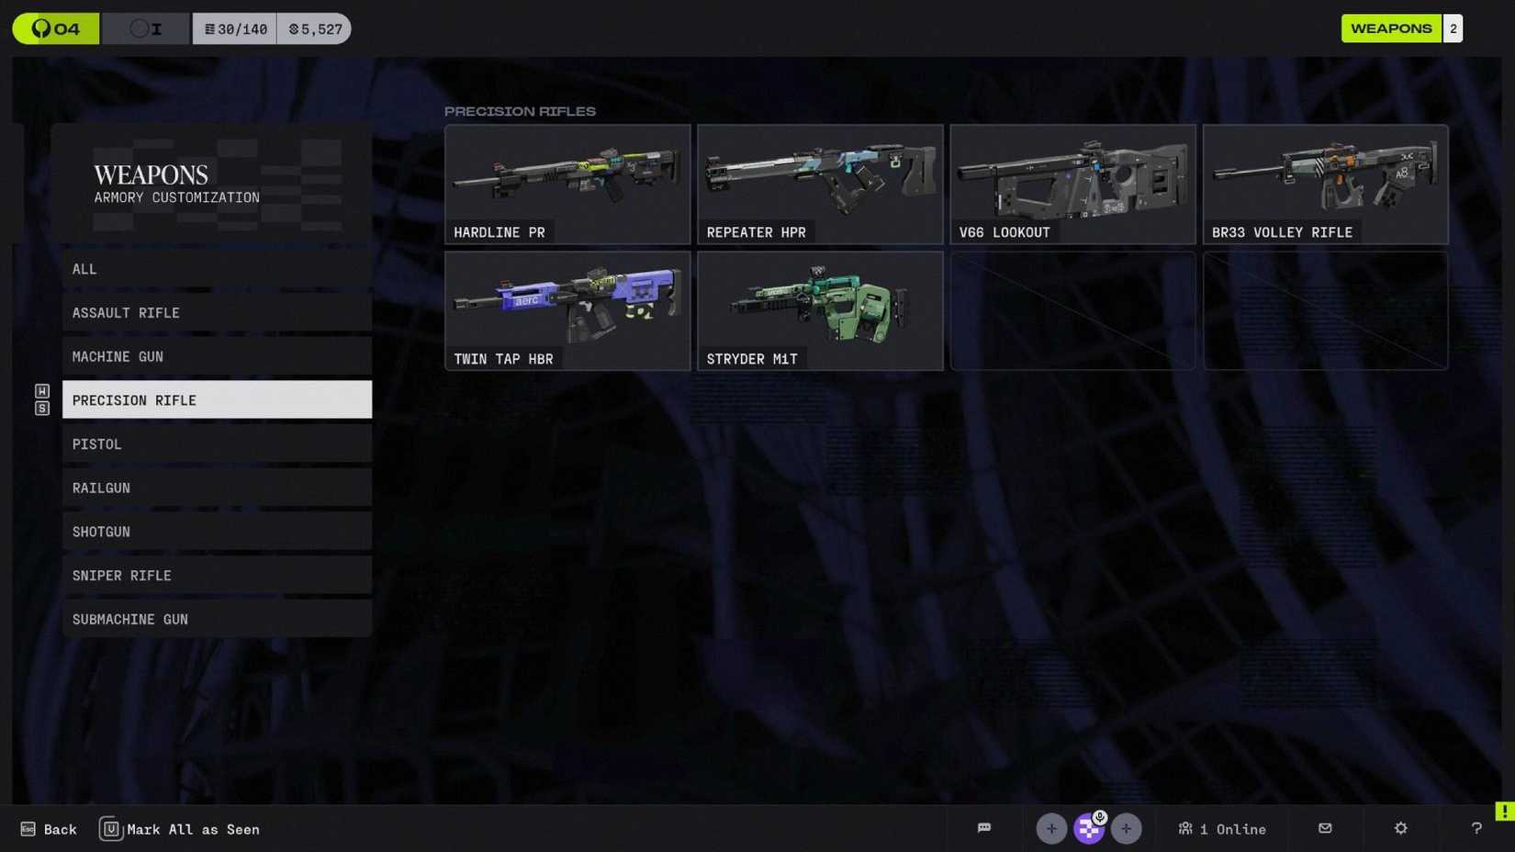This screenshot has width=1515, height=852.
Task: Select the PRECISION RIFLE category filter
Action: point(217,399)
